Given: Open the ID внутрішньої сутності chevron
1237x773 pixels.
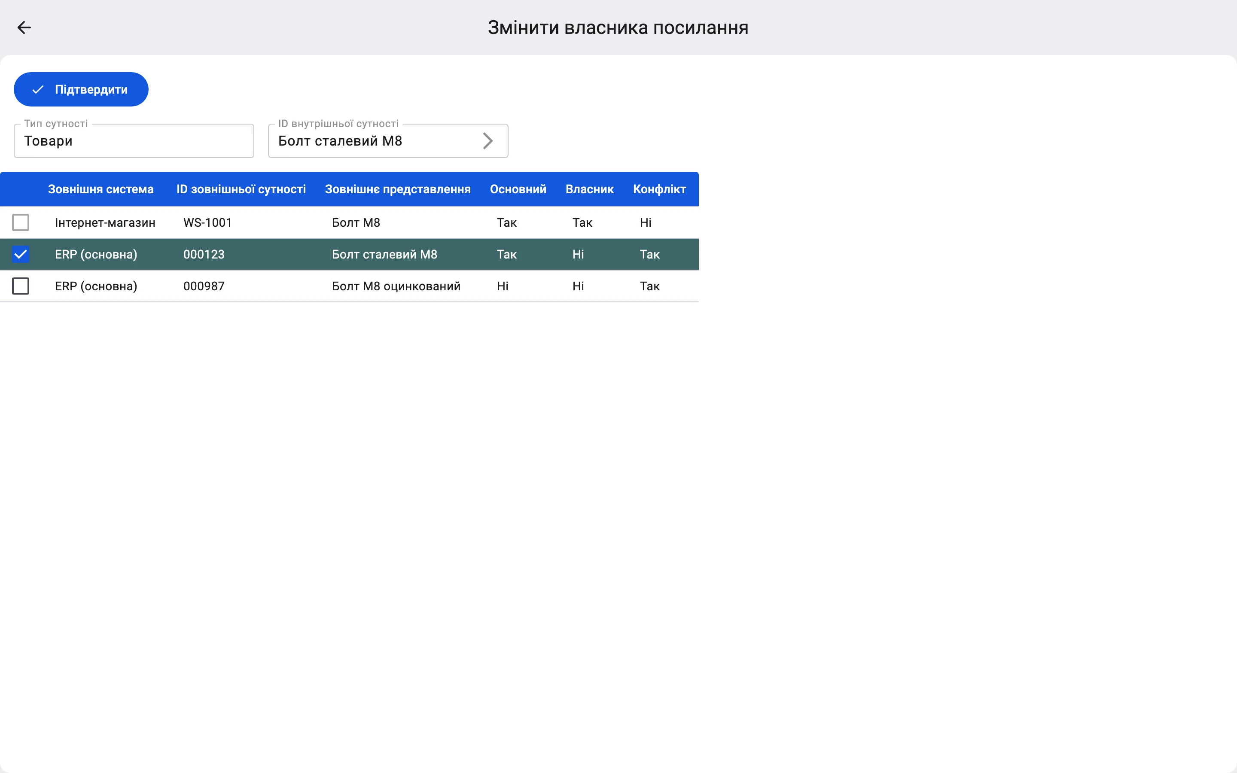Looking at the screenshot, I should click(487, 140).
